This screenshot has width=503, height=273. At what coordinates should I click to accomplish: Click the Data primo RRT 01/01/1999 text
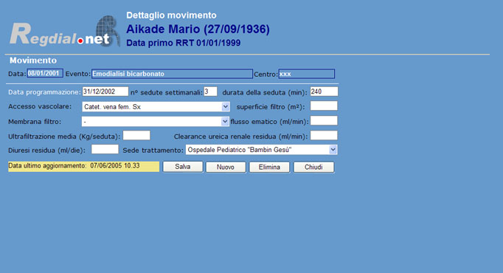click(x=183, y=43)
